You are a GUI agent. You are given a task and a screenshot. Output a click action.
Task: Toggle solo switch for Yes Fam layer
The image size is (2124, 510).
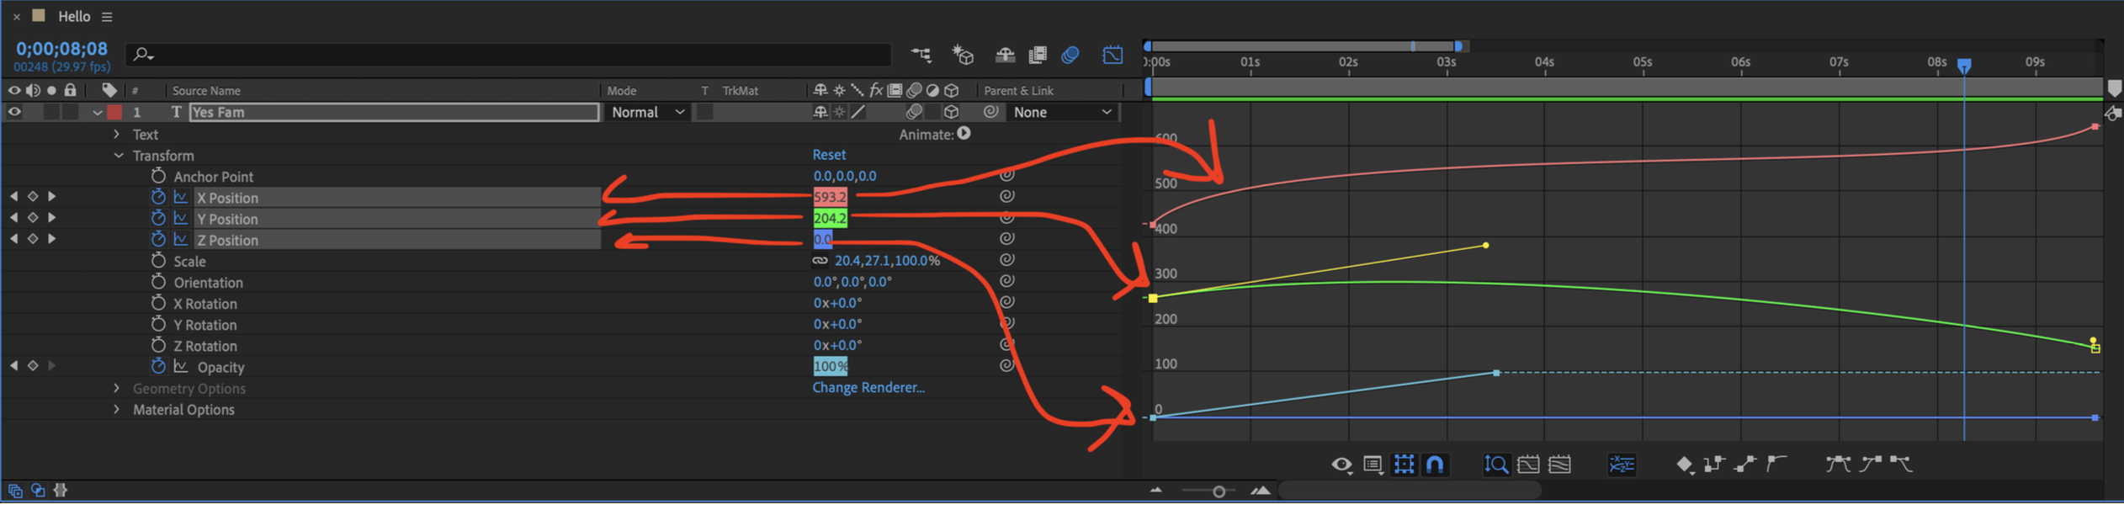[x=51, y=112]
